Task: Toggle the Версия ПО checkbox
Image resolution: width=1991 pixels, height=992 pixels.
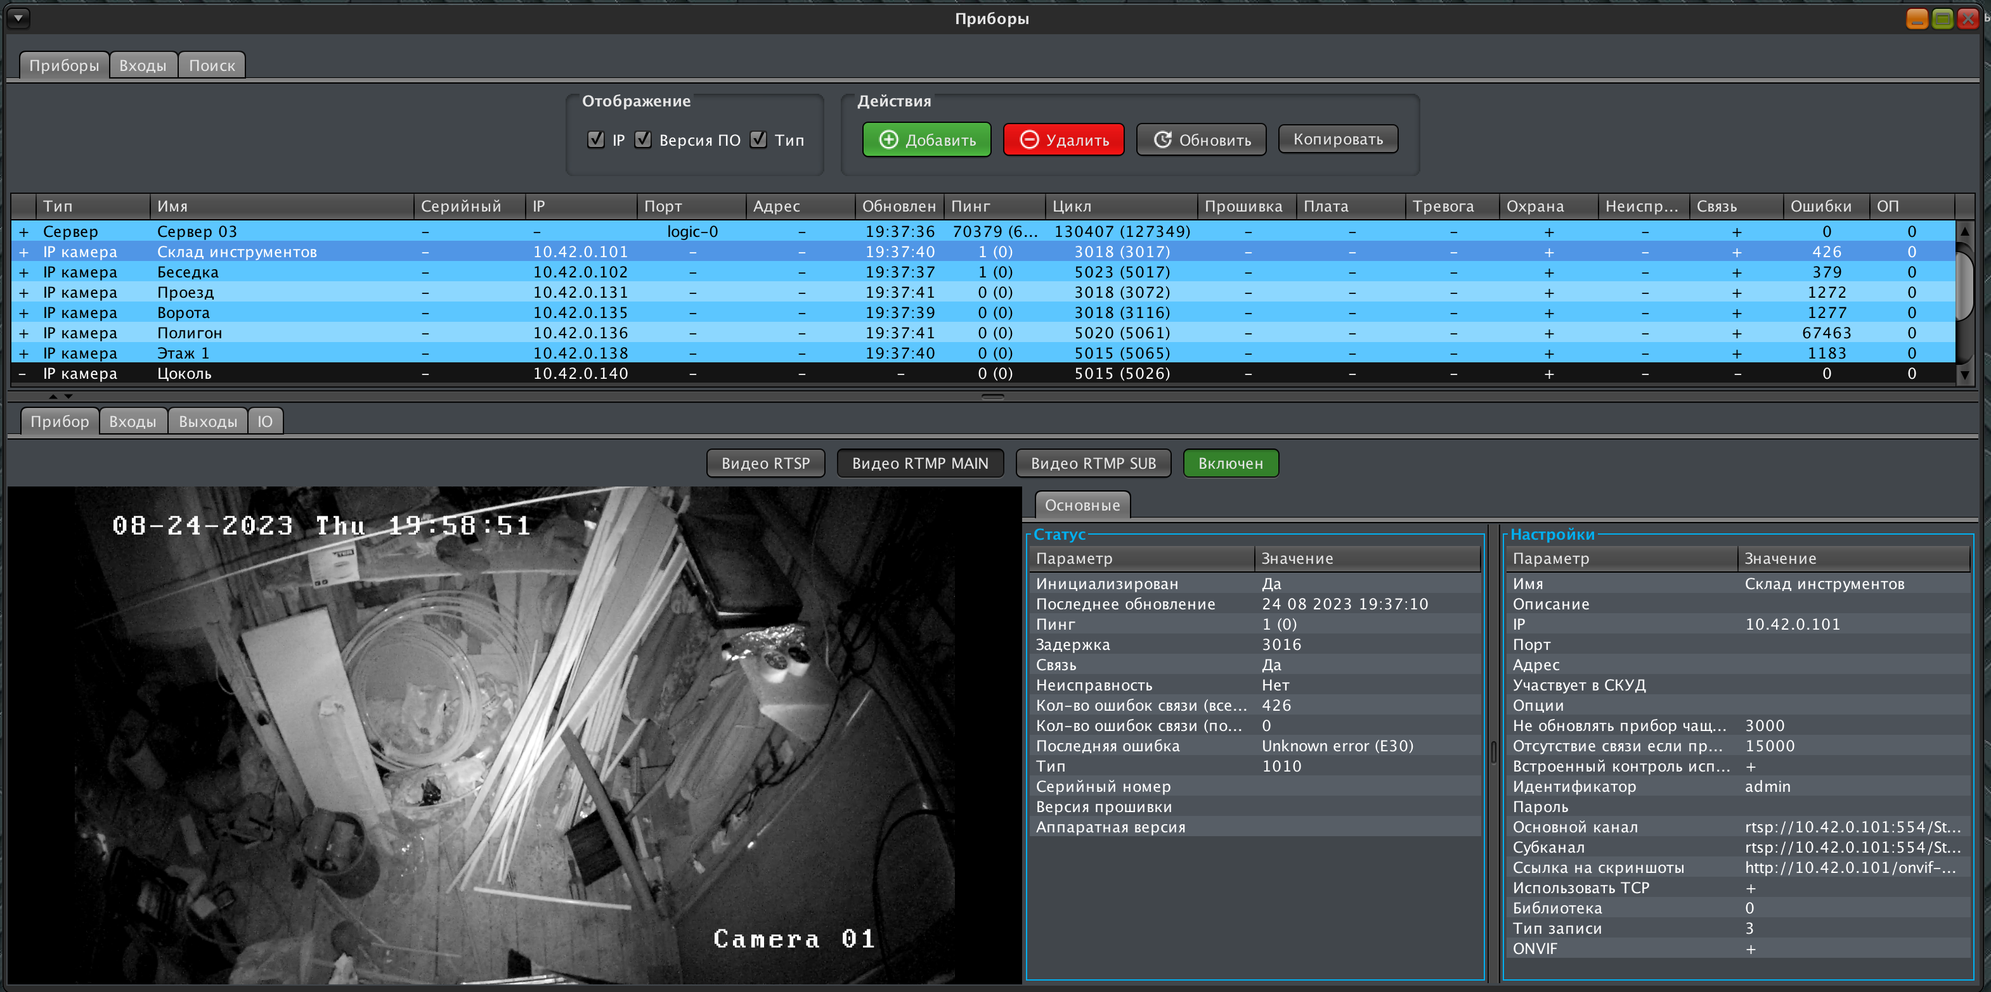Action: coord(643,140)
